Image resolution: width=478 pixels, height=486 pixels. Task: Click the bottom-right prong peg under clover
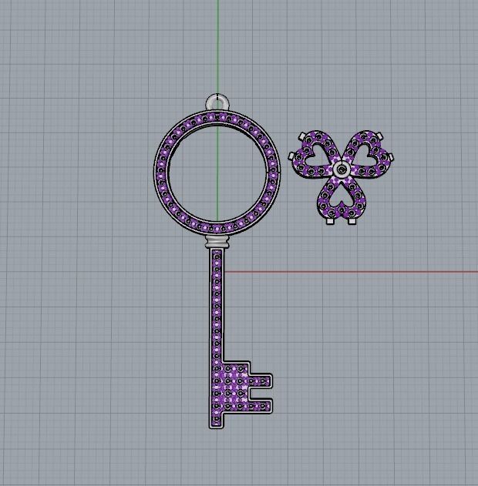click(x=352, y=222)
